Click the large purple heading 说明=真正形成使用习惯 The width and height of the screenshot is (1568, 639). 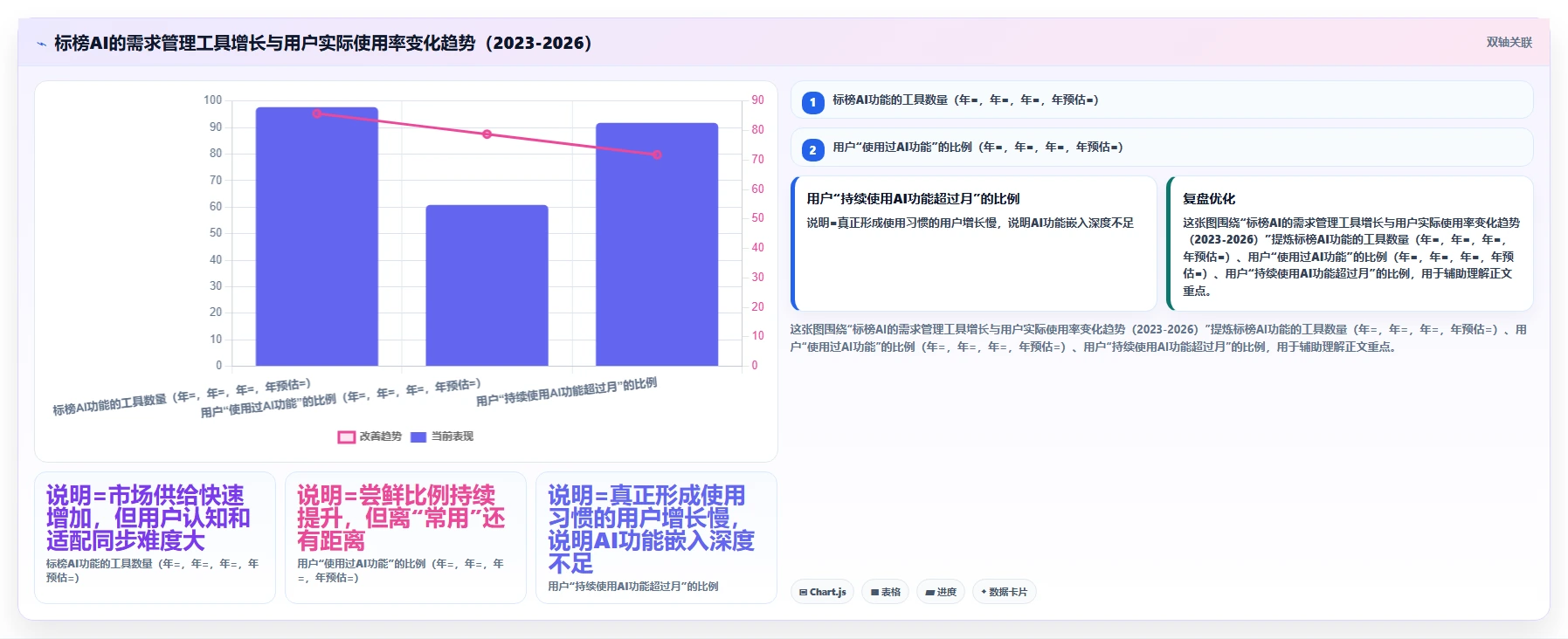[651, 530]
